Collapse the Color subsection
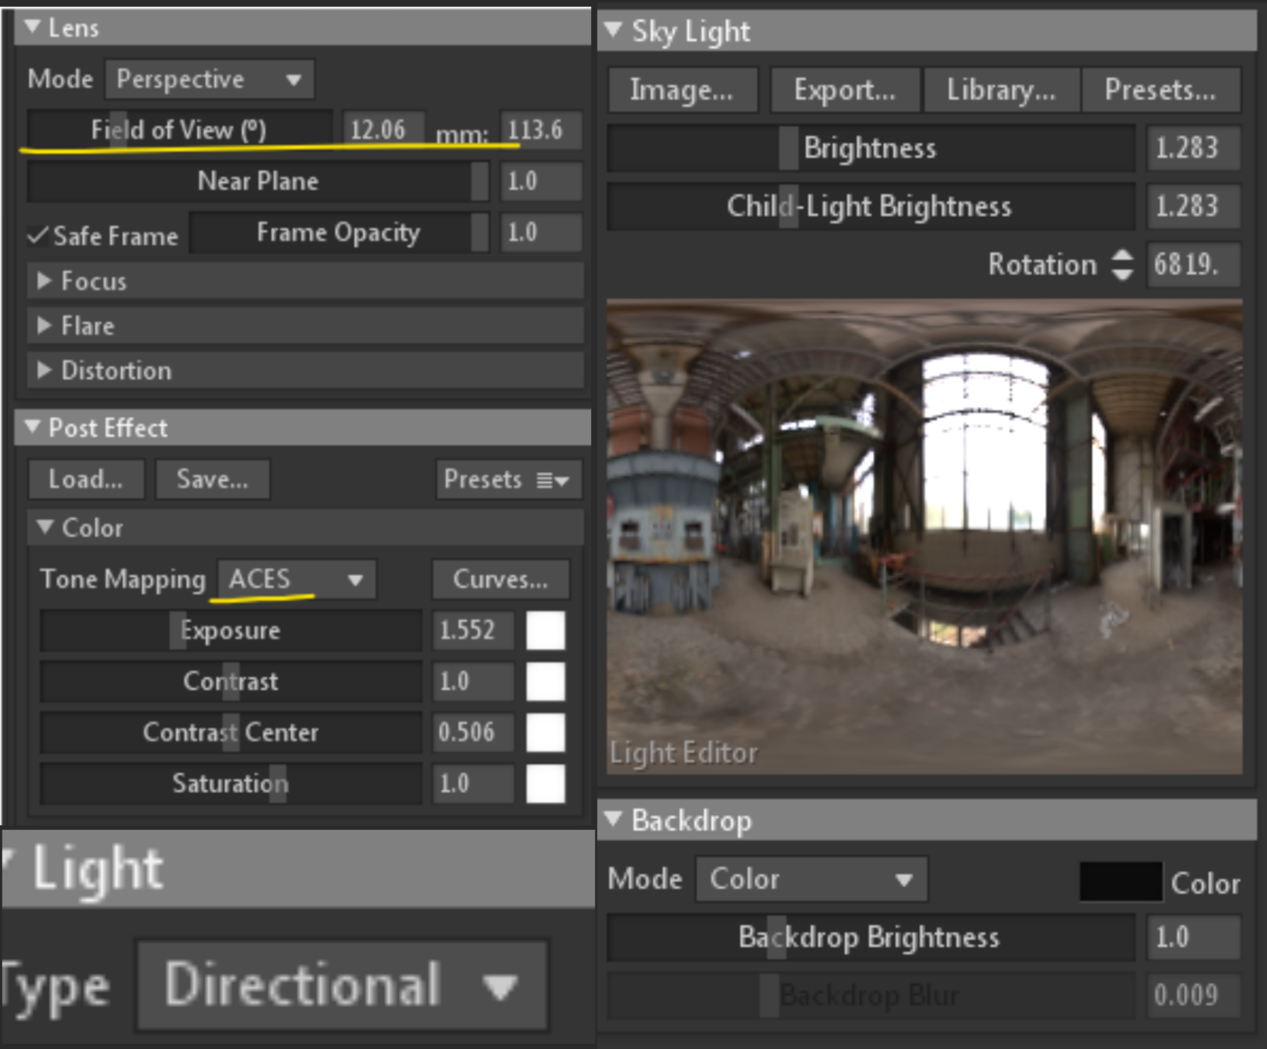Viewport: 1267px width, 1049px height. point(44,527)
